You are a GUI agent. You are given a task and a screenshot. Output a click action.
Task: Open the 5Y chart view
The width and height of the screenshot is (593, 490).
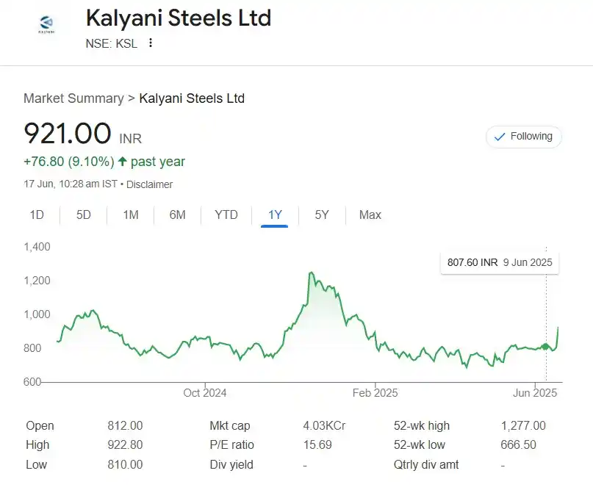point(322,215)
